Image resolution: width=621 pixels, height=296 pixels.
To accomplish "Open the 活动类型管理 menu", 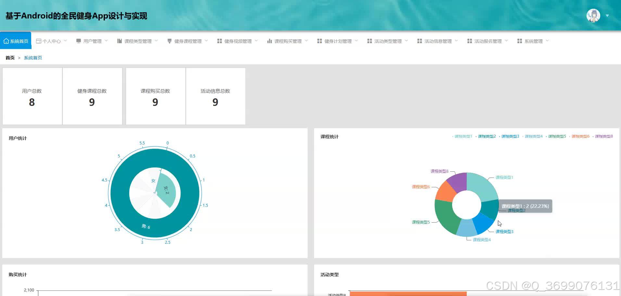I will (388, 41).
